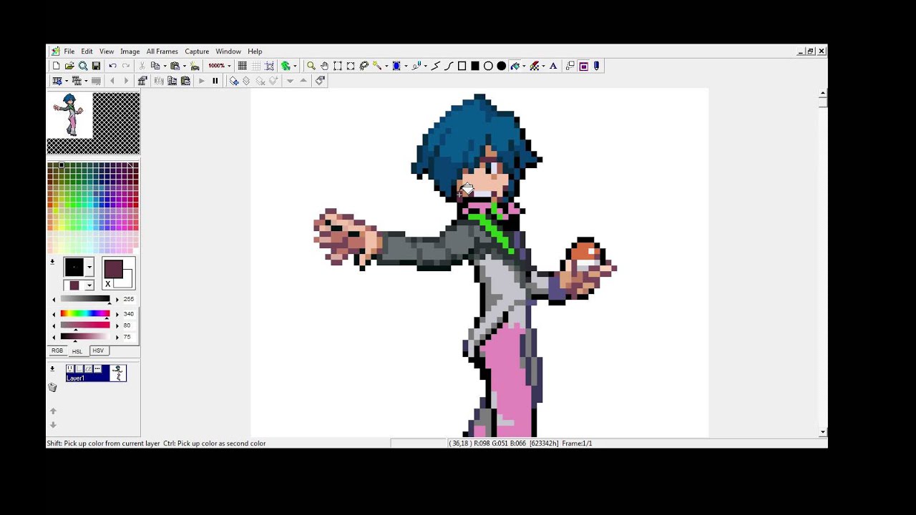
Task: Click the character frame thumbnail preview
Action: (x=70, y=114)
